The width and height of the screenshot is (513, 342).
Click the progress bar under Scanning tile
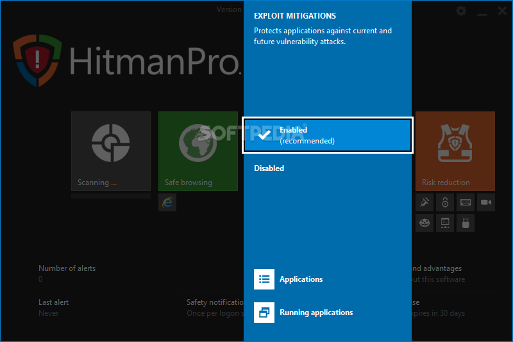(111, 196)
